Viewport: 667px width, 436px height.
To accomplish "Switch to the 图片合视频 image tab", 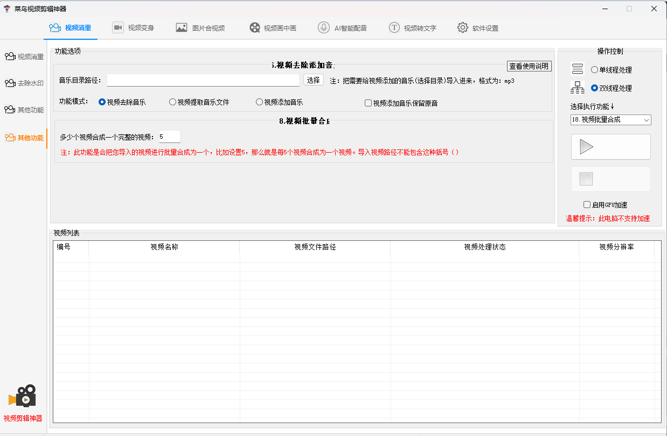I will [200, 28].
